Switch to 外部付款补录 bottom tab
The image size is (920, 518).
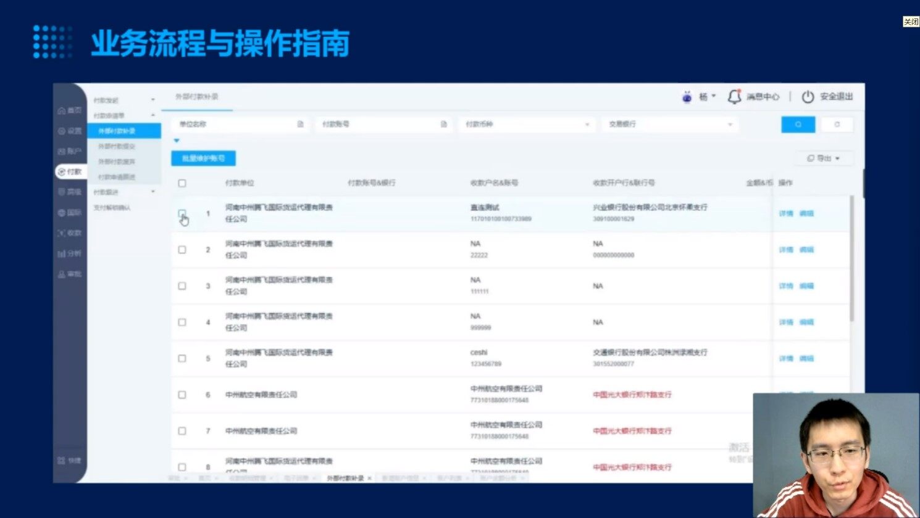[345, 479]
